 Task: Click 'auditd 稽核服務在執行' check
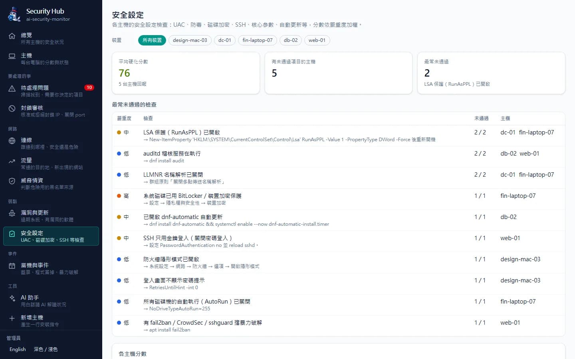(x=172, y=154)
